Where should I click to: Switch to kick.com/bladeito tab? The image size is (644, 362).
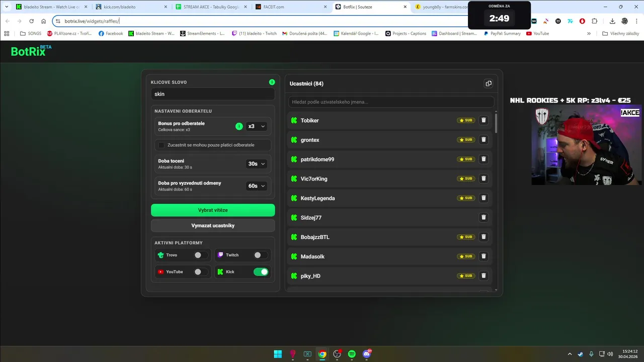click(x=130, y=7)
